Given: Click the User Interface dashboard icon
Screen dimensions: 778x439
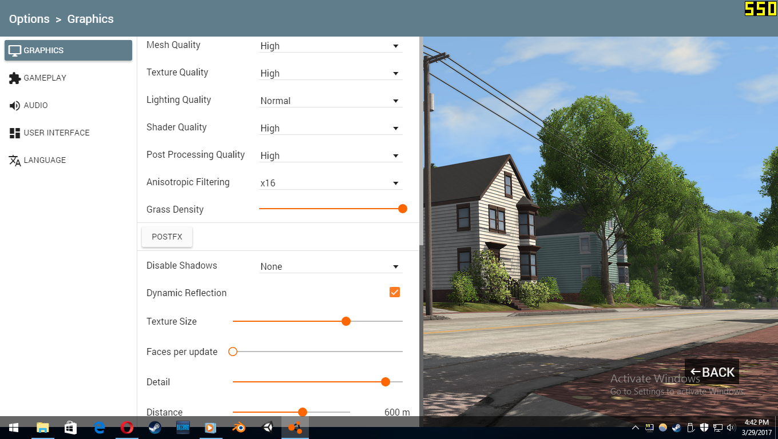Looking at the screenshot, I should 15,133.
